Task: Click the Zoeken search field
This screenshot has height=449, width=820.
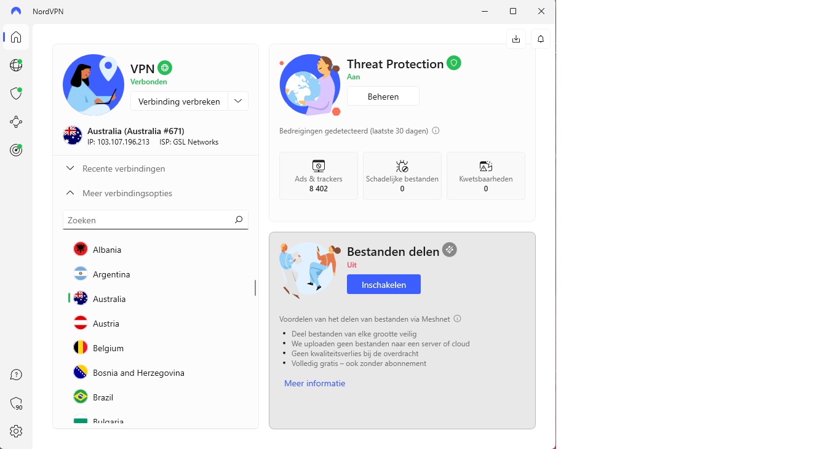Action: [148, 220]
